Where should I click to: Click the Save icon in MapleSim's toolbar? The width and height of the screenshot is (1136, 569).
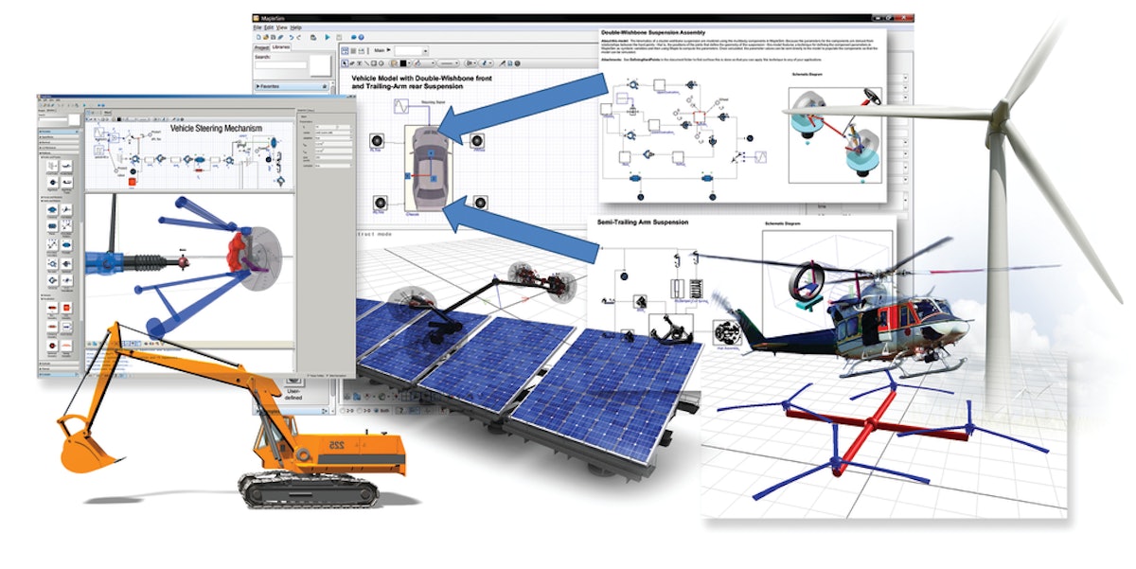(x=275, y=37)
